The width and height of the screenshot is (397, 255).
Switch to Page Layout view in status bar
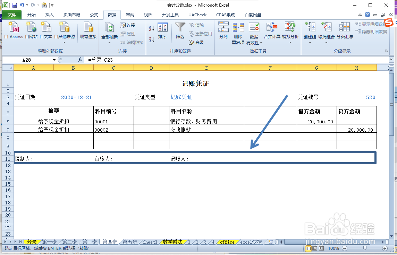(315, 248)
